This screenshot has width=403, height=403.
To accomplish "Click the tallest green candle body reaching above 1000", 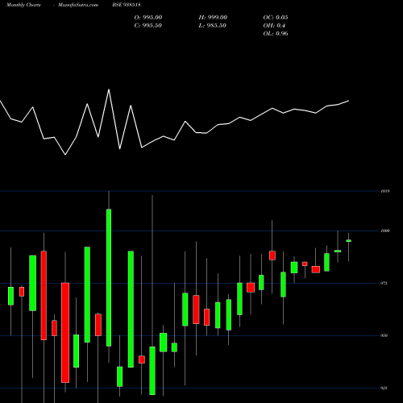I will 109,277.
